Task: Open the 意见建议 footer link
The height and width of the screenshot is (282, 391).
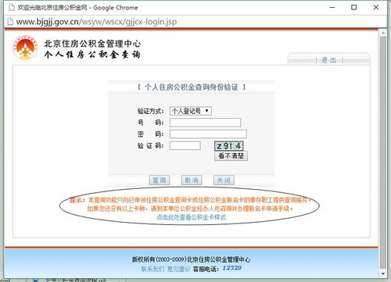Action: click(179, 269)
